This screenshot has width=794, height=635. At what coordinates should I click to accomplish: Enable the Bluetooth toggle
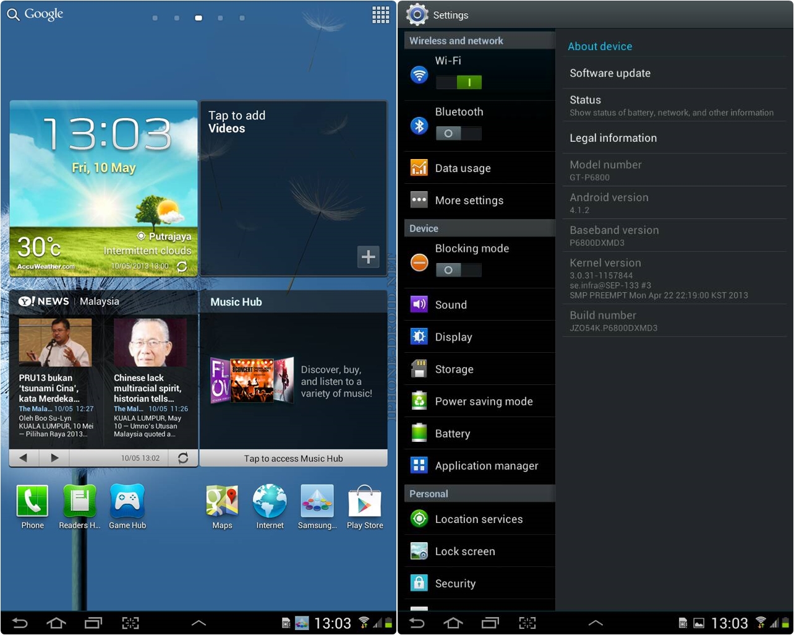458,134
